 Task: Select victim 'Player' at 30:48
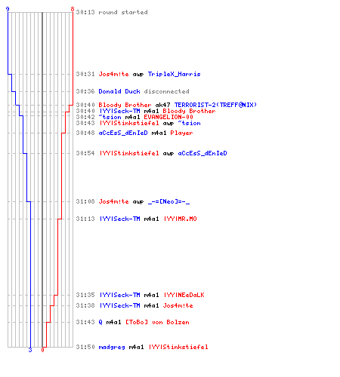tap(181, 133)
